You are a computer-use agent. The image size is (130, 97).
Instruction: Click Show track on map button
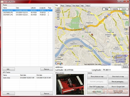[x=118, y=77]
